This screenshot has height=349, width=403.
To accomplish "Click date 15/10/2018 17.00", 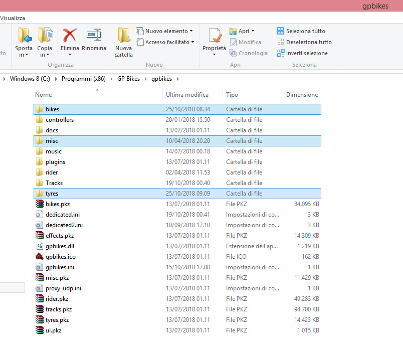I will (188, 267).
